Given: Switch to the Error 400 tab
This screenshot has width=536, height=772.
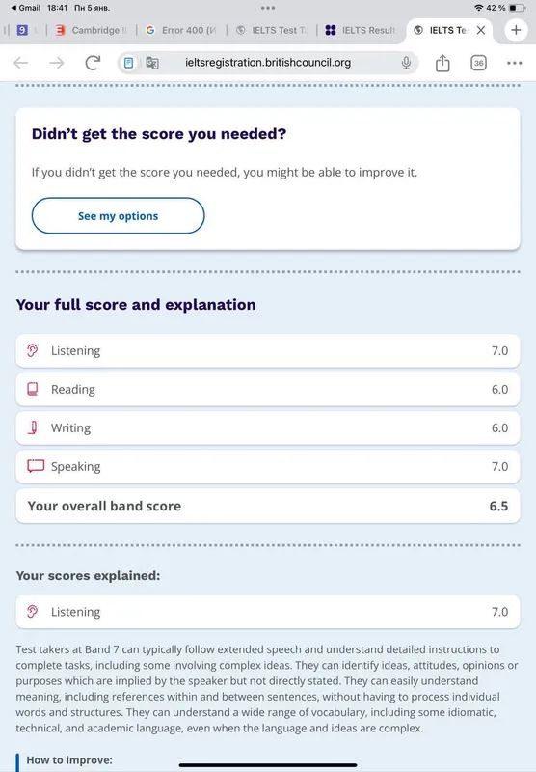Looking at the screenshot, I should tap(181, 30).
